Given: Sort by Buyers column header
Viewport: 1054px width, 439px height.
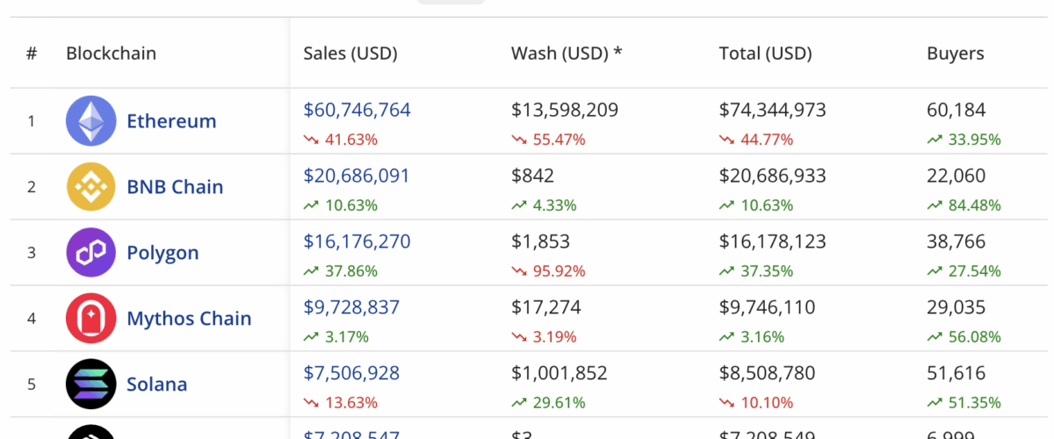Looking at the screenshot, I should [955, 54].
